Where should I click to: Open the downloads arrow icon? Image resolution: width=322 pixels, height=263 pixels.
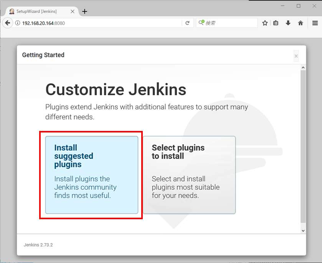(288, 23)
